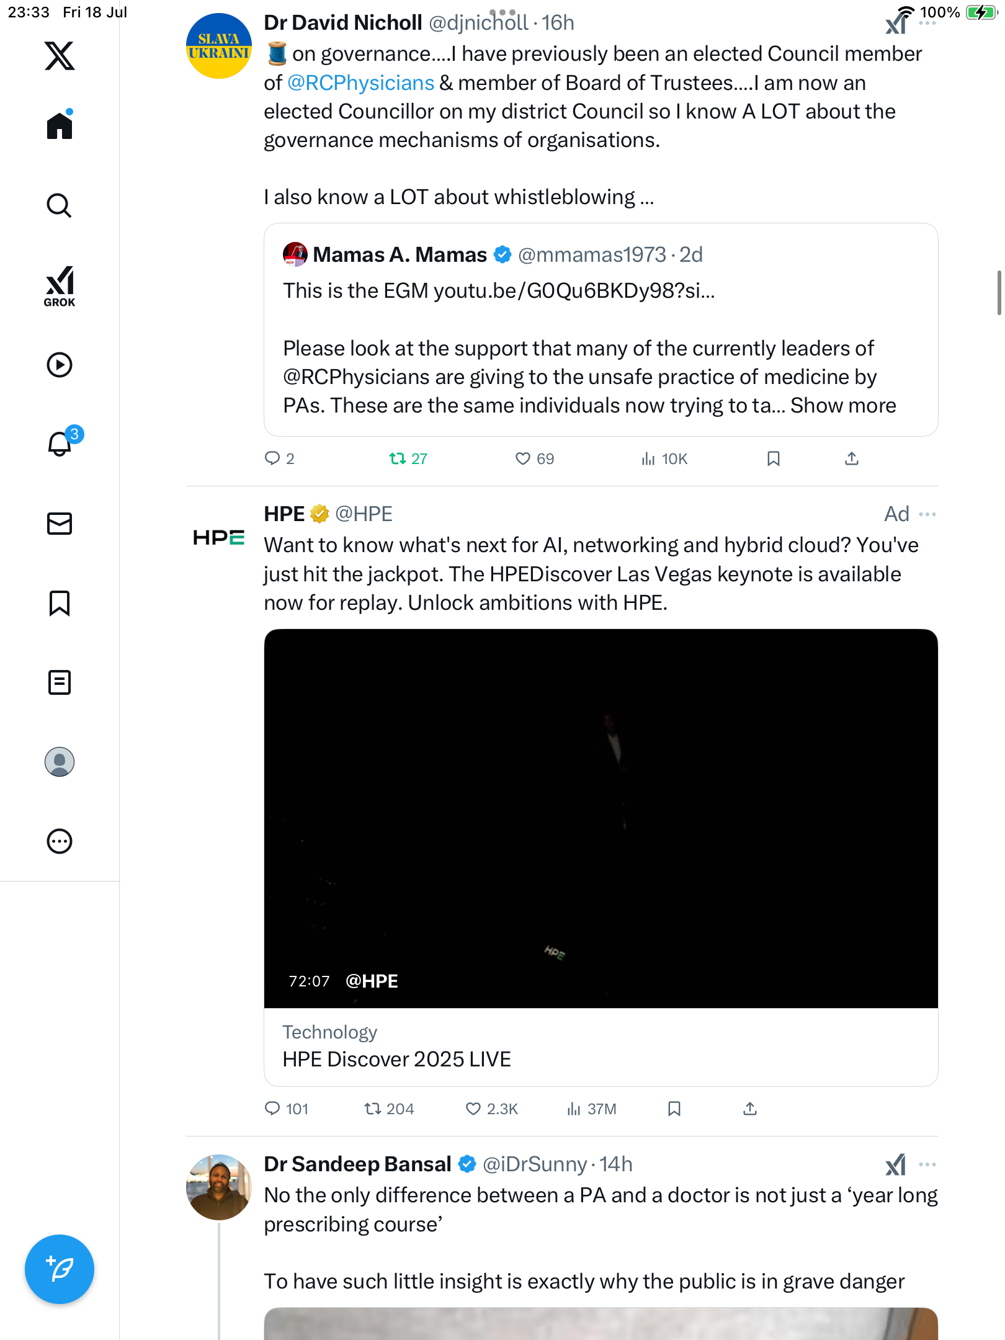1005x1340 pixels.
Task: Compose a new post with floating button
Action: click(60, 1269)
